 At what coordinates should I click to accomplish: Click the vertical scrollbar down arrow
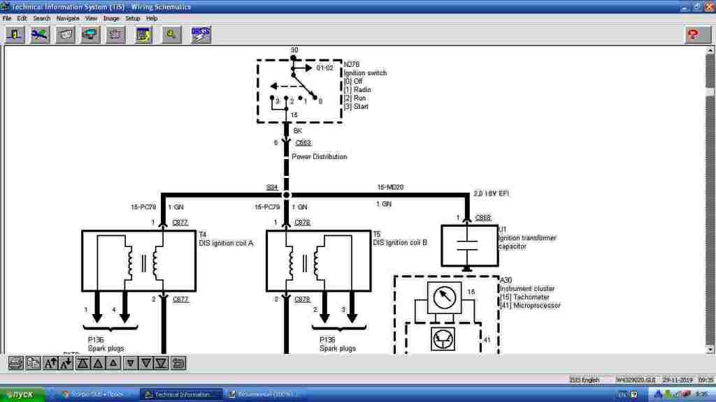point(710,350)
